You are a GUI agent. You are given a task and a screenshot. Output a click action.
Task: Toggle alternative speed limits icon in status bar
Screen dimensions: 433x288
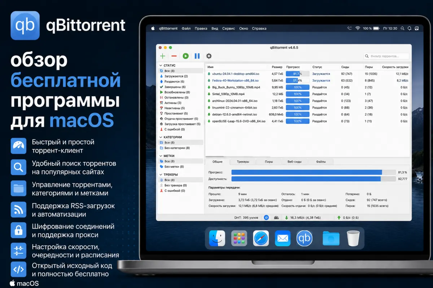coord(276,217)
